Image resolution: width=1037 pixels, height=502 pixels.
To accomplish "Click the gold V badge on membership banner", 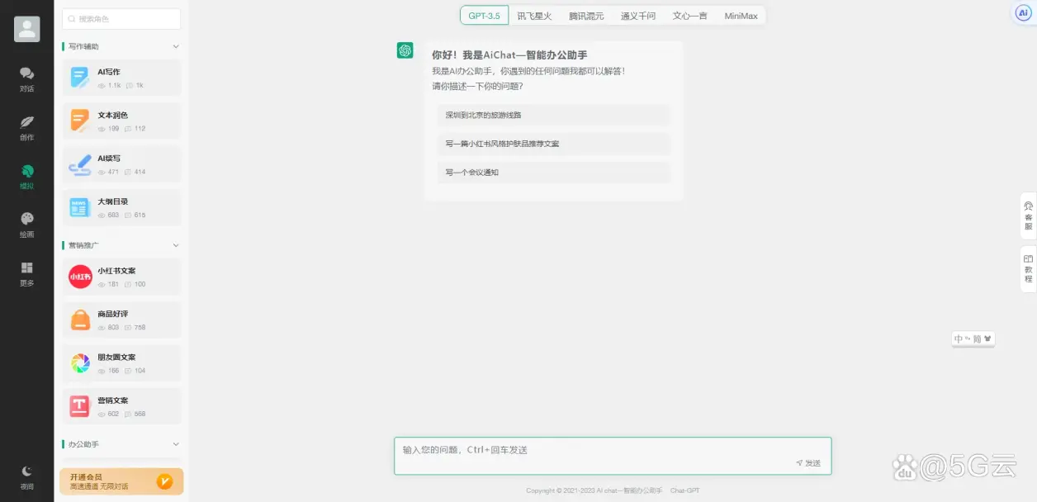I will pyautogui.click(x=164, y=481).
